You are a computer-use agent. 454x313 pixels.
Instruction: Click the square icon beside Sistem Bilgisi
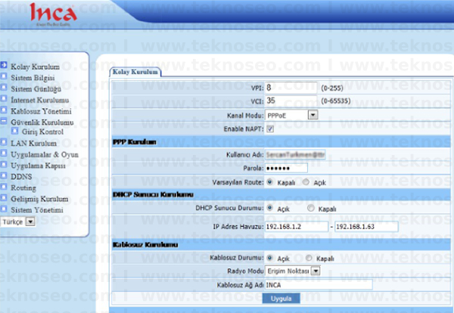4,76
